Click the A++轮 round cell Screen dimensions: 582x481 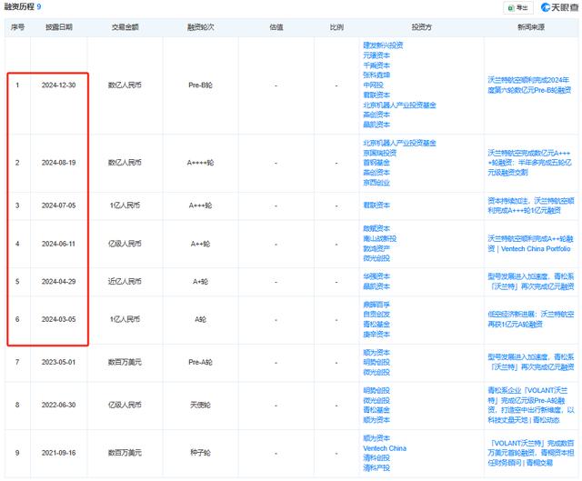200,244
